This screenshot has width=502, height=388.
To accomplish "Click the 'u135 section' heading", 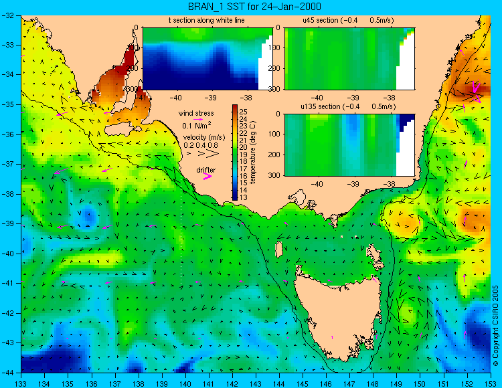I will pyautogui.click(x=319, y=106).
